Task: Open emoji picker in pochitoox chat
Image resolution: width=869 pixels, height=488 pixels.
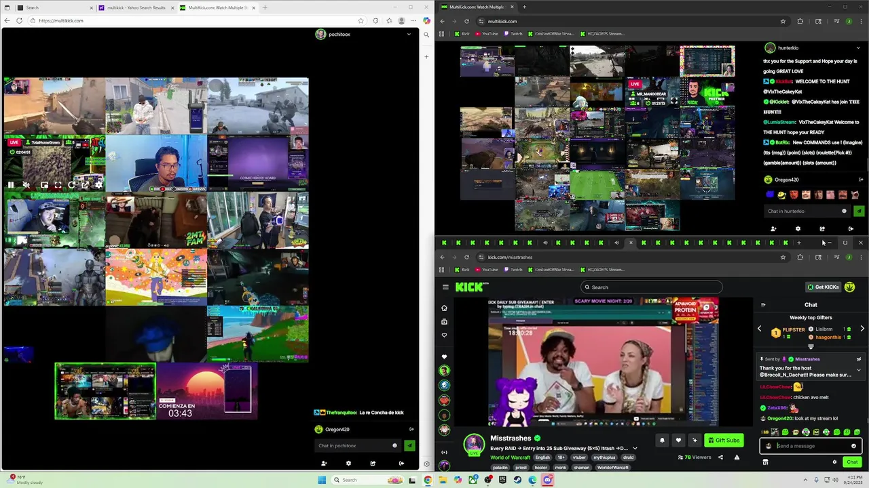Action: pyautogui.click(x=394, y=445)
